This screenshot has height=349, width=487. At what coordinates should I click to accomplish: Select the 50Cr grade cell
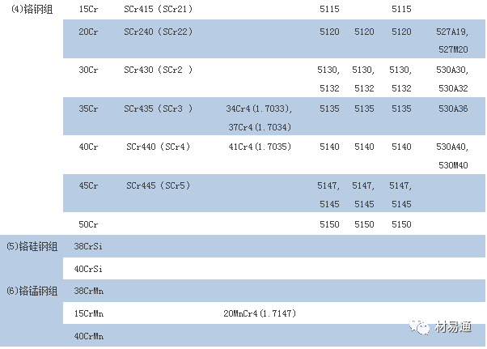(x=88, y=224)
